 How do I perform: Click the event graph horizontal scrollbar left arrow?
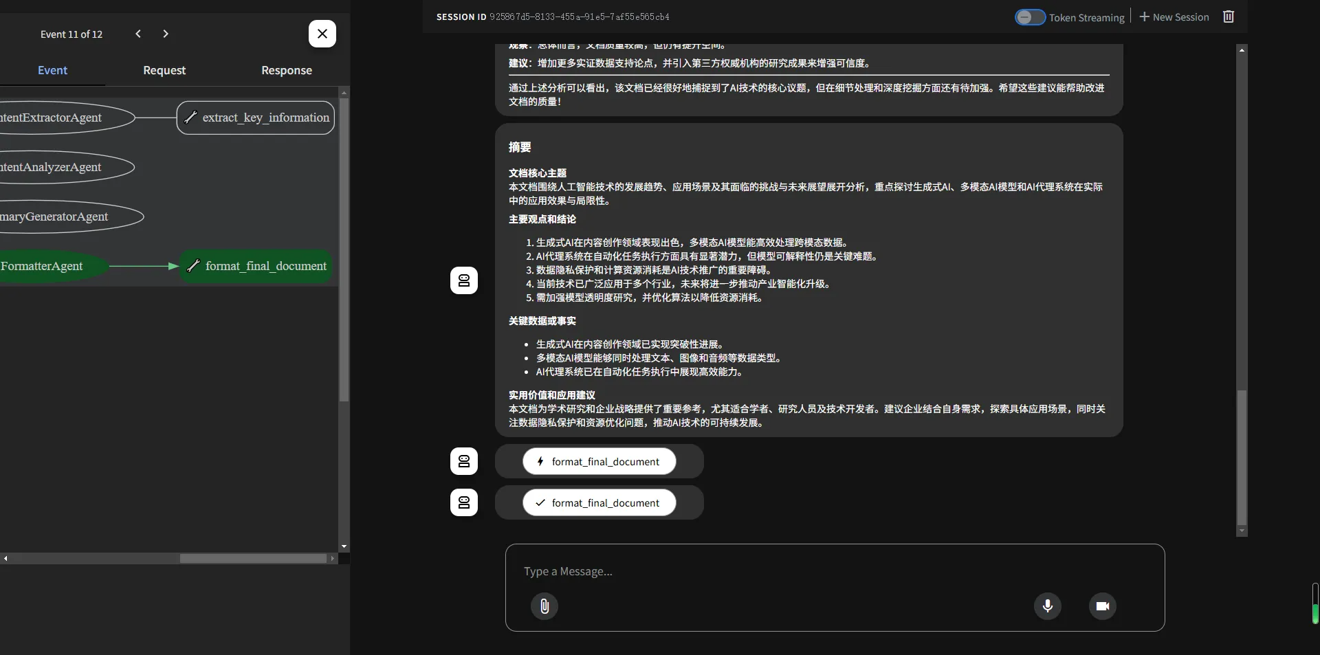coord(5,559)
